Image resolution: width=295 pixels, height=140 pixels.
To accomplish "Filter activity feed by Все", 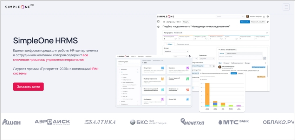I will [x=220, y=63].
